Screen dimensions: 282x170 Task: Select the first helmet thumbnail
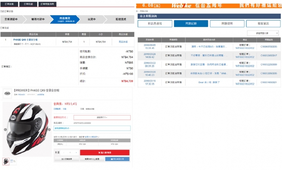click(x=6, y=161)
